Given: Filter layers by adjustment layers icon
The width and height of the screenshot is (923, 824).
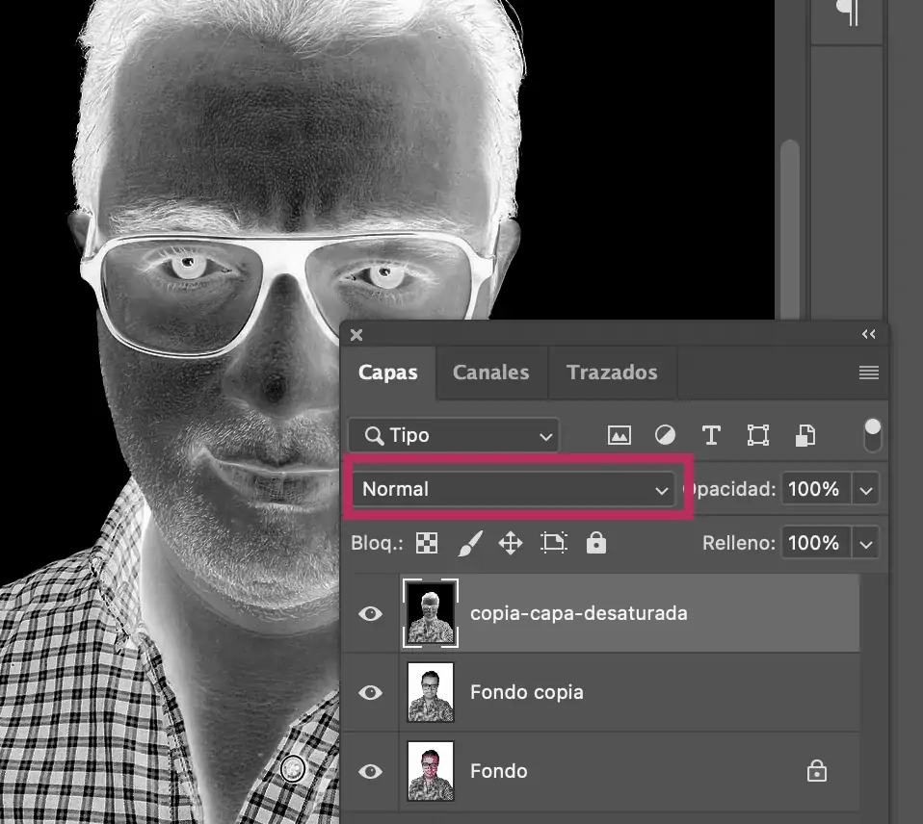Looking at the screenshot, I should [665, 435].
